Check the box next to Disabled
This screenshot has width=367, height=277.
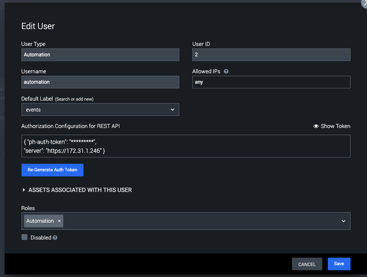click(x=24, y=237)
